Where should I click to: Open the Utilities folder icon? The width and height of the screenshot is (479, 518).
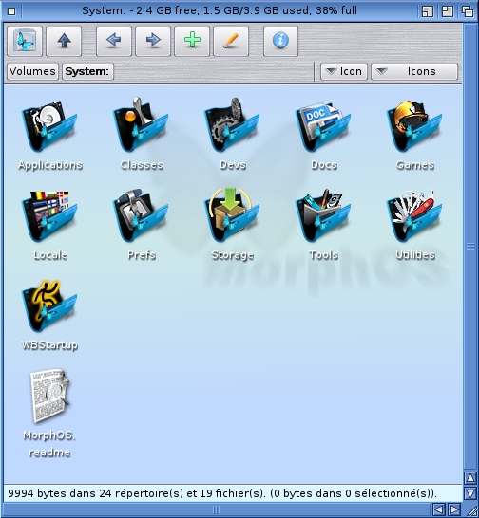coord(414,216)
